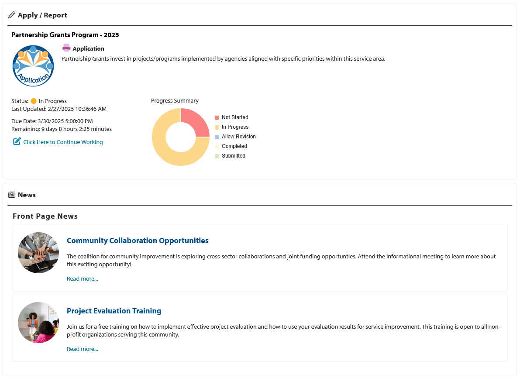Collapse the Progress Summary chart area
Viewport: 520px width, 378px height.
coord(175,100)
